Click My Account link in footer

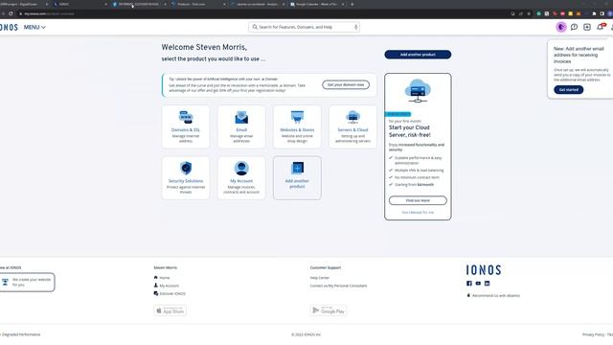coord(169,286)
